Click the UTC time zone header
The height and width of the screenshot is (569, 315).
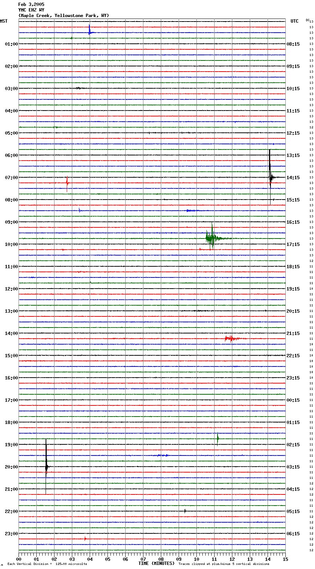[x=295, y=21]
